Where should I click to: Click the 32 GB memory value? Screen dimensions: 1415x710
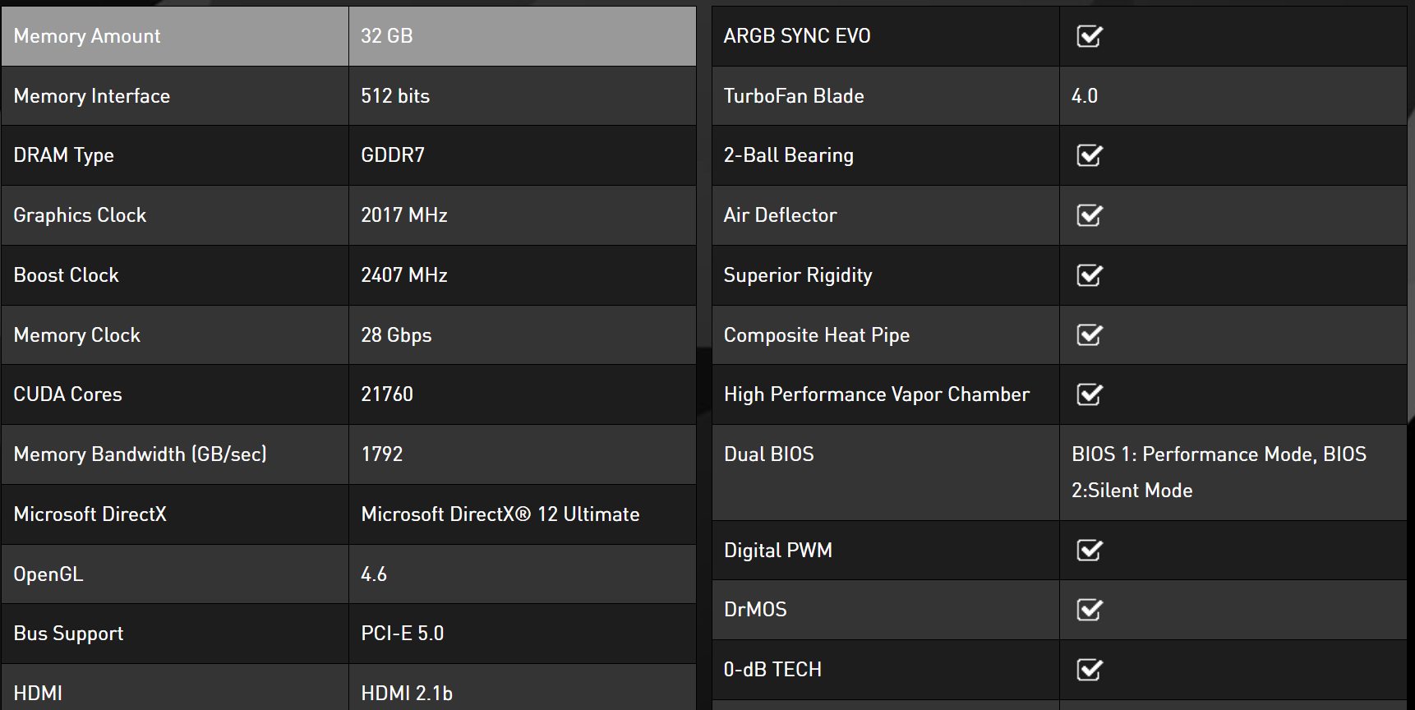tap(387, 36)
